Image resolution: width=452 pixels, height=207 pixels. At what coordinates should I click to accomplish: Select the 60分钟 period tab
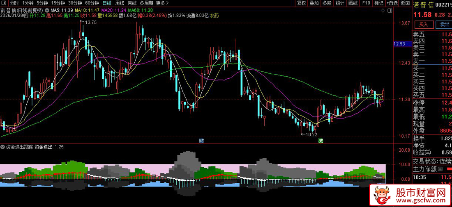tap(92, 3)
